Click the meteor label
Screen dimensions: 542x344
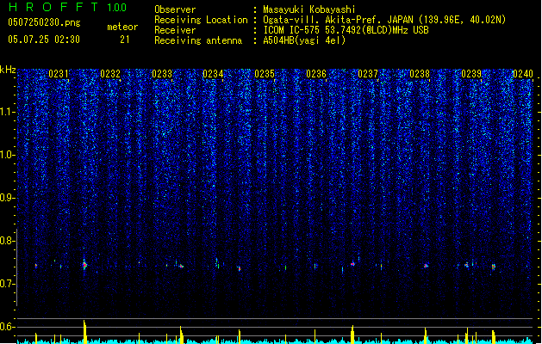122,27
